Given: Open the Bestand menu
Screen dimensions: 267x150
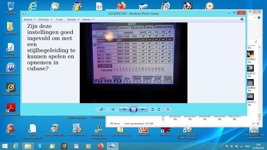Looking at the screenshot, I should coord(29,20).
